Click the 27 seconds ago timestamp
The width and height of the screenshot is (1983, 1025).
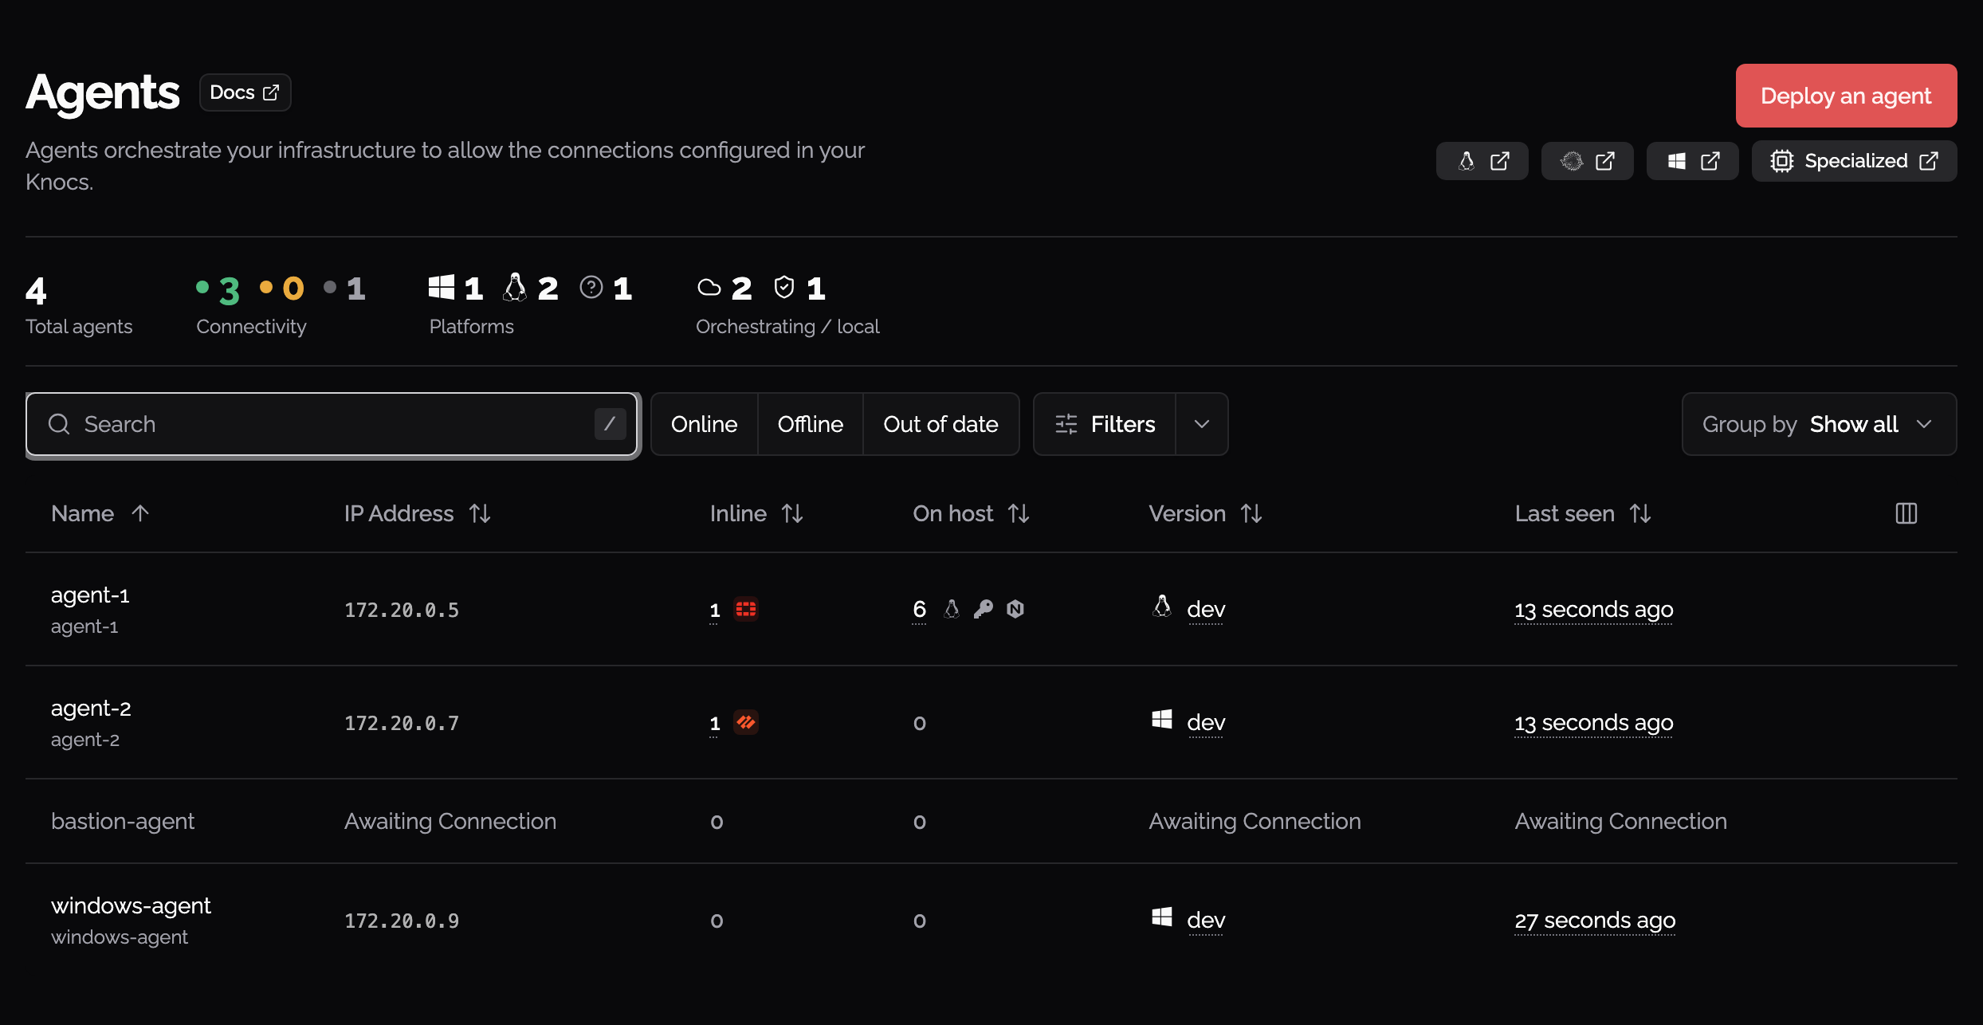point(1595,920)
